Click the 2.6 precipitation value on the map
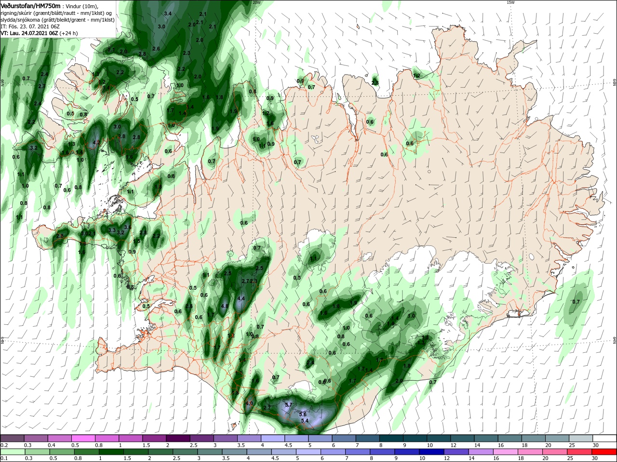This screenshot has width=617, height=462. coord(156,49)
